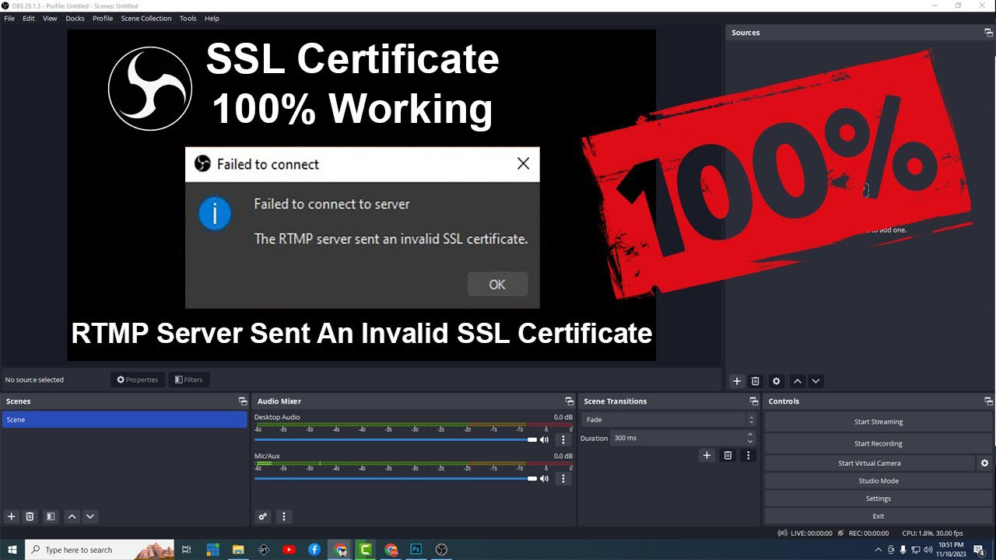Open File Explorer from the taskbar
The image size is (996, 560).
click(238, 550)
